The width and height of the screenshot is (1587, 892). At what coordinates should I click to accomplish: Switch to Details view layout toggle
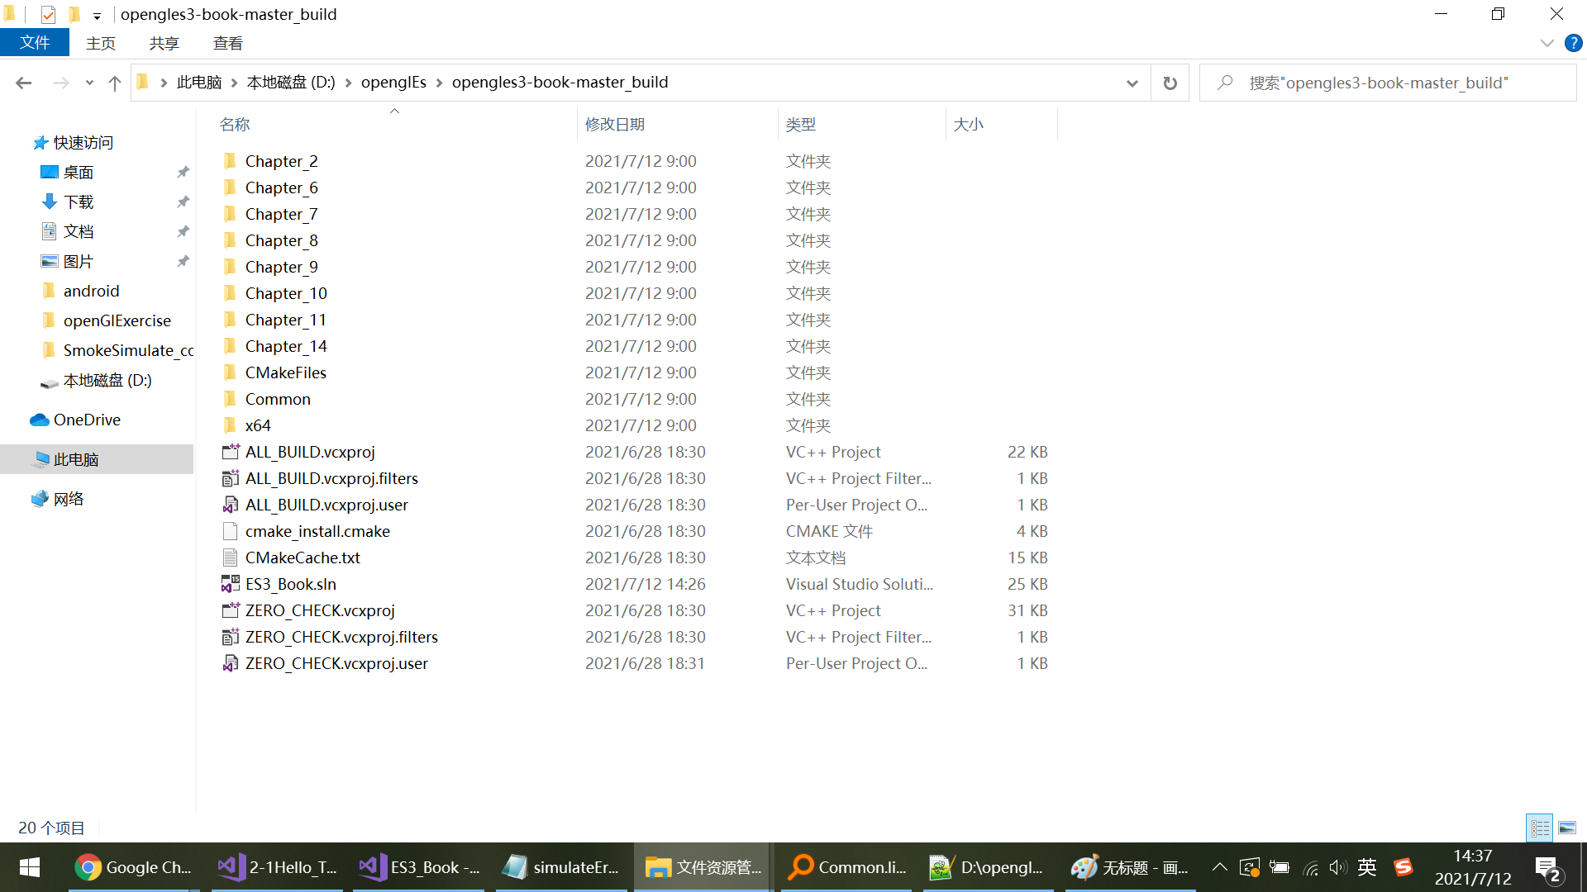click(1540, 827)
